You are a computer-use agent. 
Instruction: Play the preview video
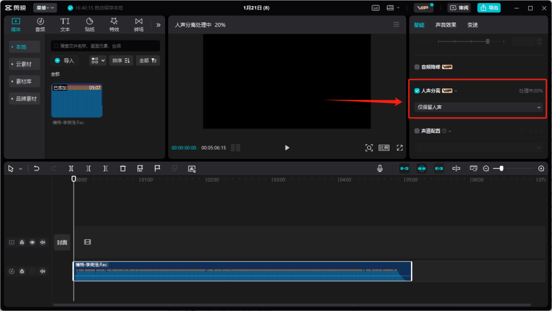click(x=287, y=148)
